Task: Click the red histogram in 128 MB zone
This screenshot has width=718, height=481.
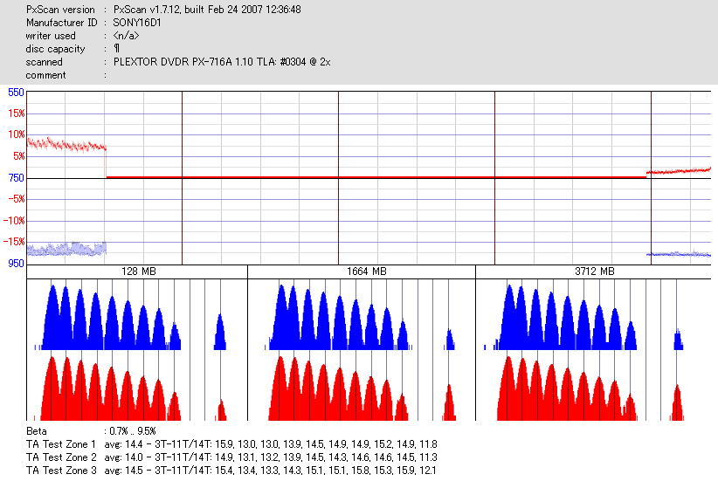Action: [x=130, y=389]
